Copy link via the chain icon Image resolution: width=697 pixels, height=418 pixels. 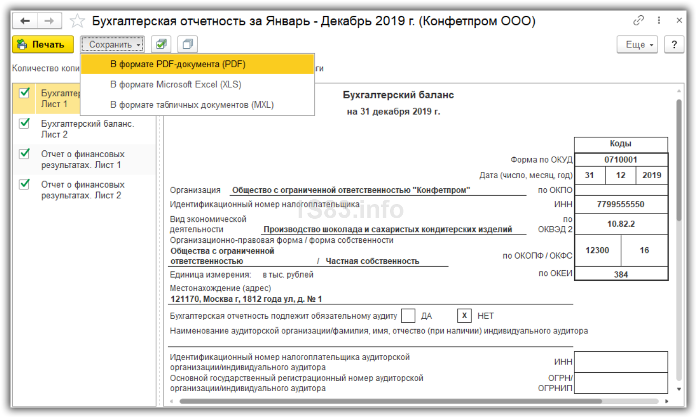tap(639, 21)
